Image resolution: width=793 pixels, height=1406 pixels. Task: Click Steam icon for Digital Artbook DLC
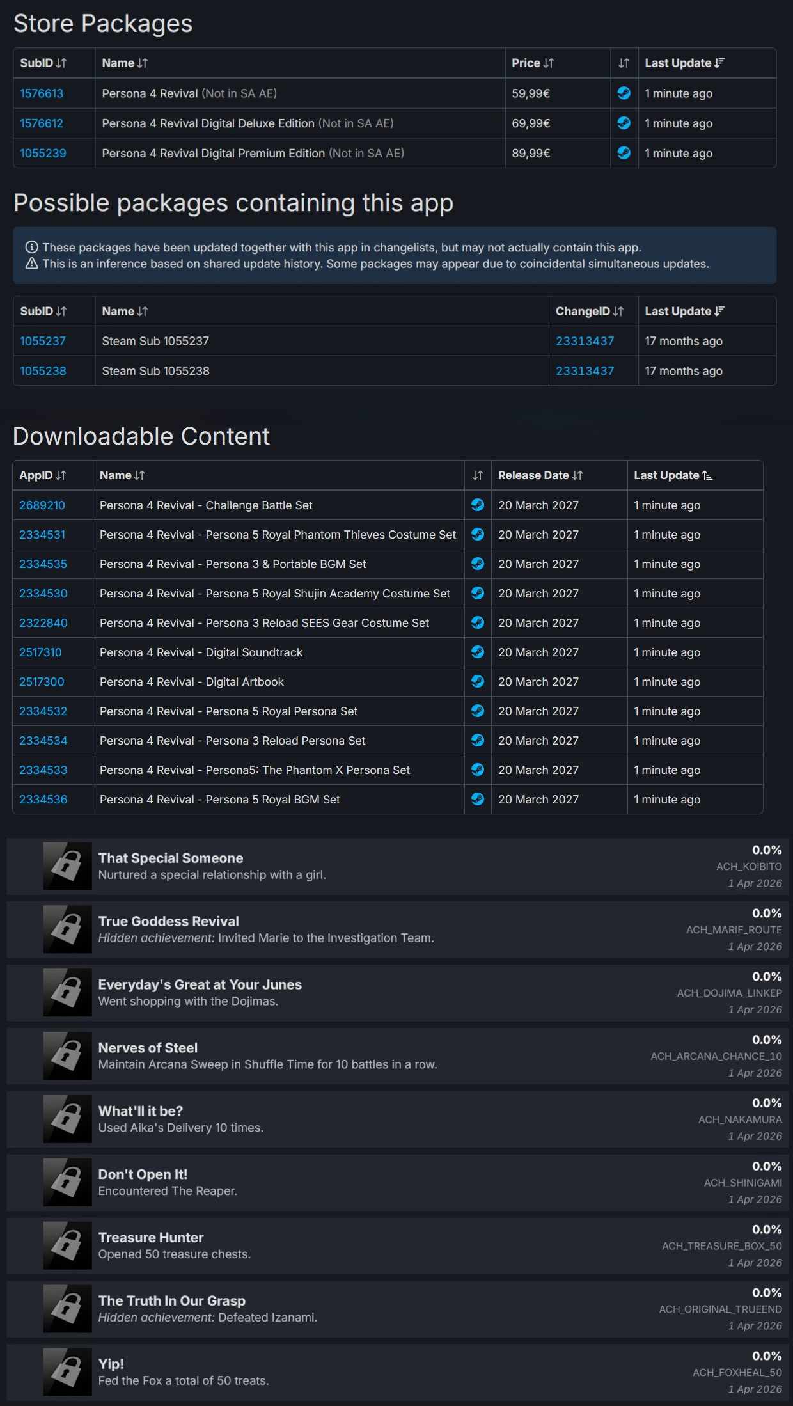(x=478, y=681)
